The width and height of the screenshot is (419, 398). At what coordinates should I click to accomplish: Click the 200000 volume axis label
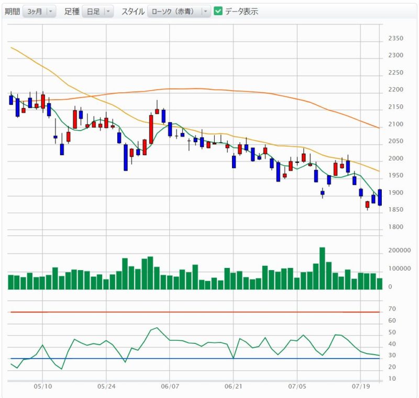point(400,250)
